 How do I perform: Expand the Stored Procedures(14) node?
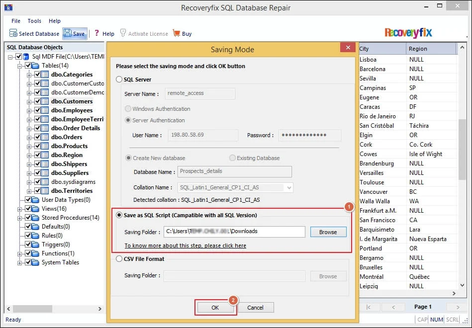tap(19, 218)
